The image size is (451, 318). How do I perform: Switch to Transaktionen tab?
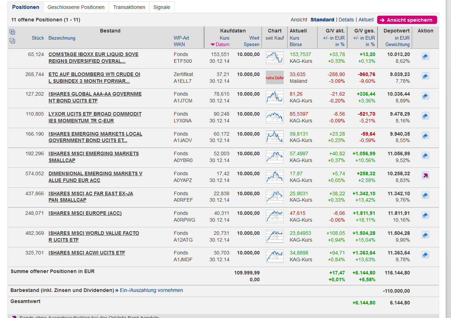tap(129, 7)
